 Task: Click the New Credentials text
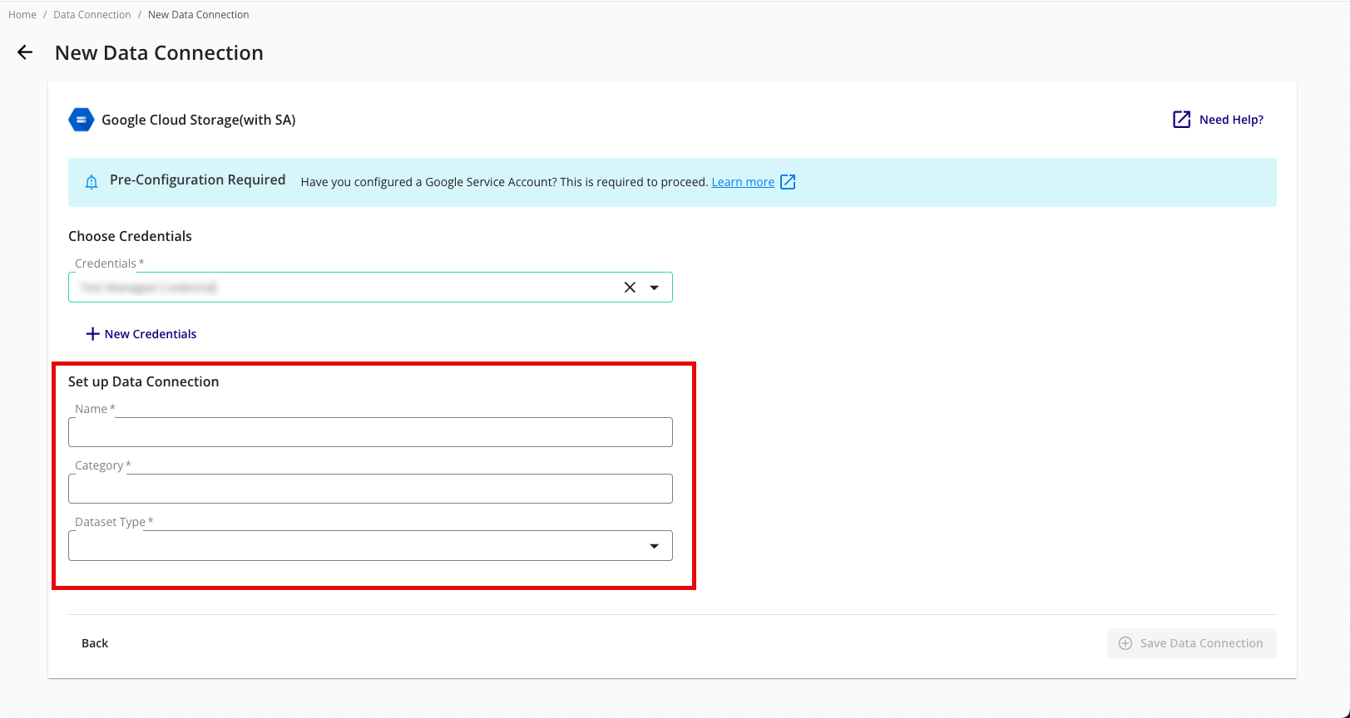[x=151, y=334]
